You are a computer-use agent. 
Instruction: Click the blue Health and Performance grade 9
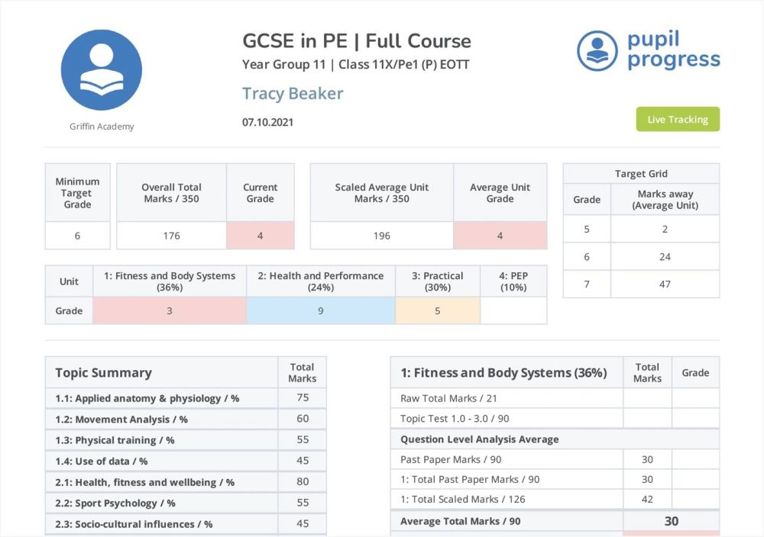(x=320, y=310)
